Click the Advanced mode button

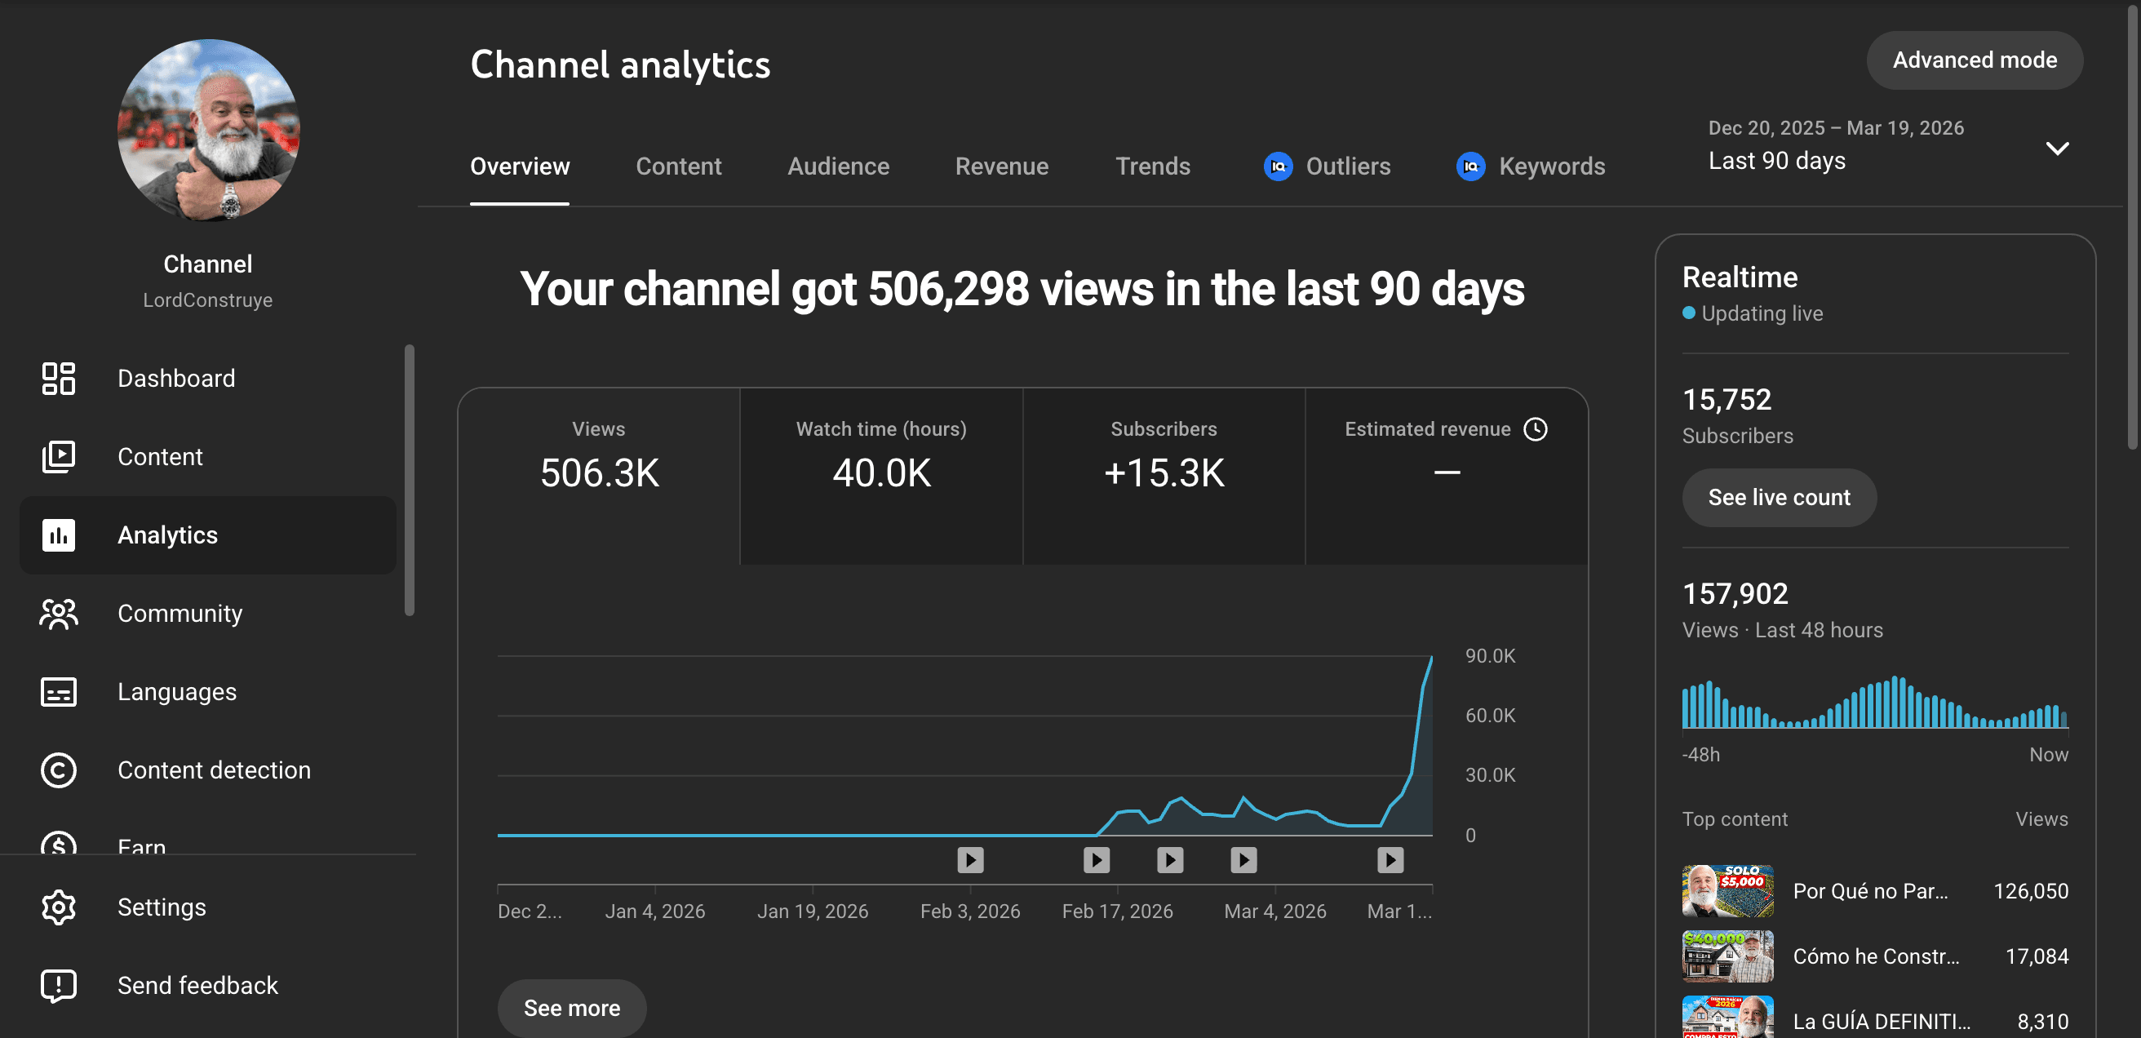(x=1974, y=60)
